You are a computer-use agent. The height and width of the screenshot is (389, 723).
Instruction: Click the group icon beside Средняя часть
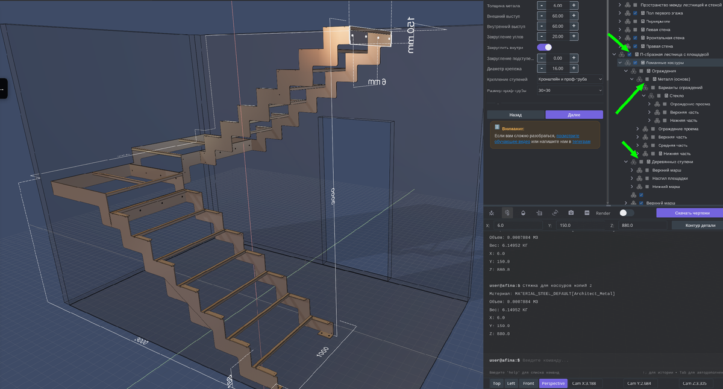tap(645, 145)
